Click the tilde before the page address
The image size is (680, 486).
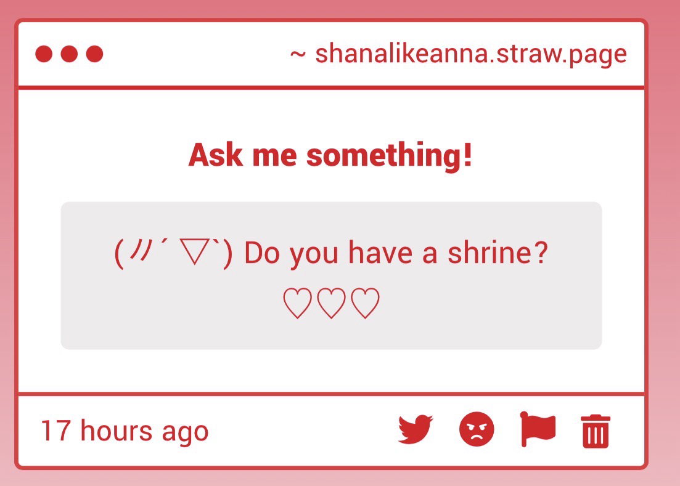click(x=298, y=54)
